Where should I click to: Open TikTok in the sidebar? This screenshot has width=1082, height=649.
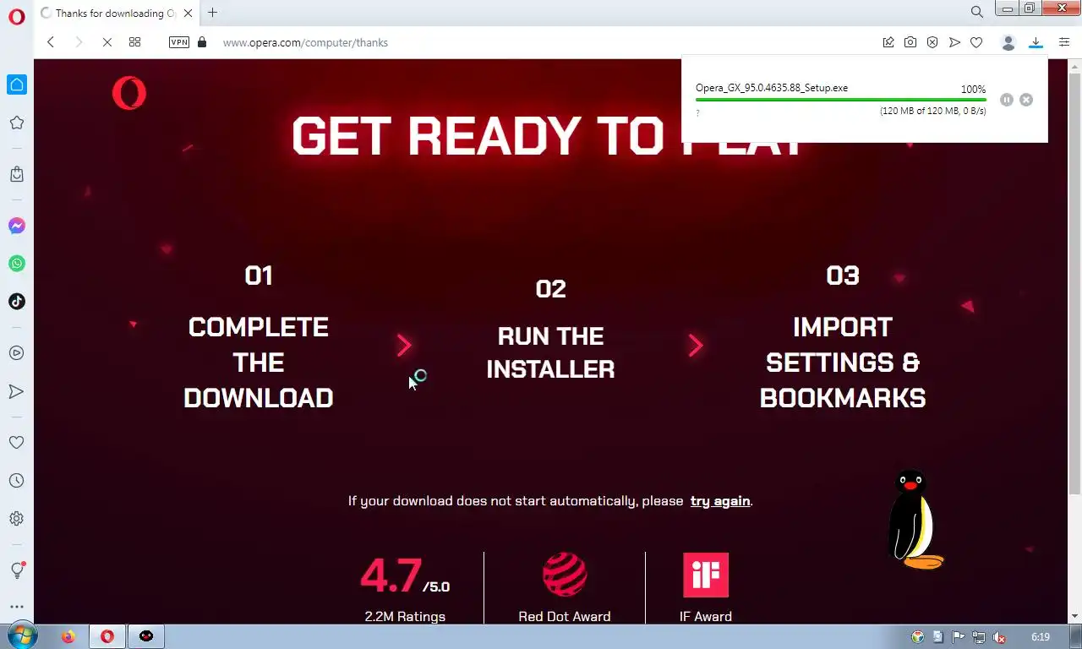[17, 302]
